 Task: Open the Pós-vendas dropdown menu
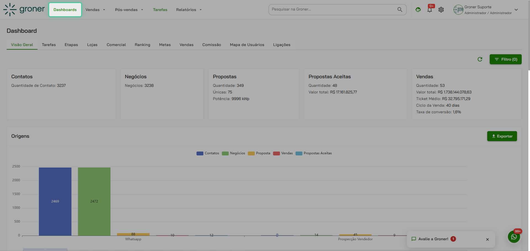click(x=129, y=10)
